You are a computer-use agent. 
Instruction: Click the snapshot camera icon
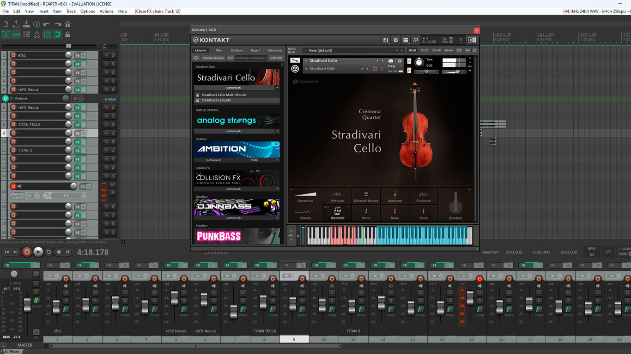(x=391, y=61)
